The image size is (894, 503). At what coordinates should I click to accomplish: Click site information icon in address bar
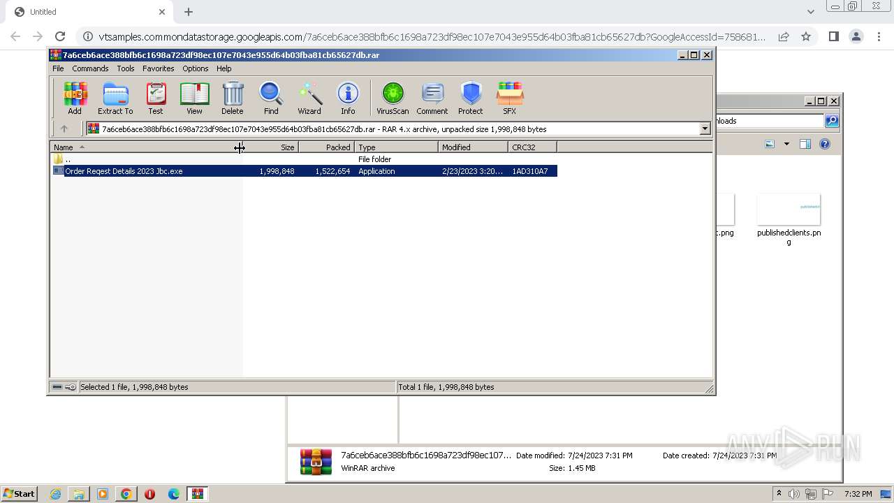87,36
